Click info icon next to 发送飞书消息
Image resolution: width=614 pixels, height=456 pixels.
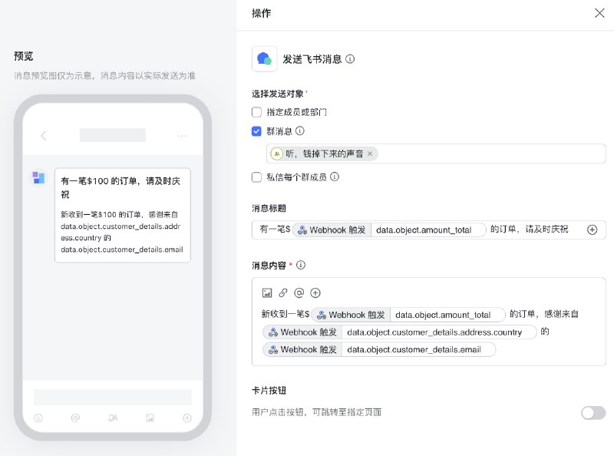[x=350, y=59]
